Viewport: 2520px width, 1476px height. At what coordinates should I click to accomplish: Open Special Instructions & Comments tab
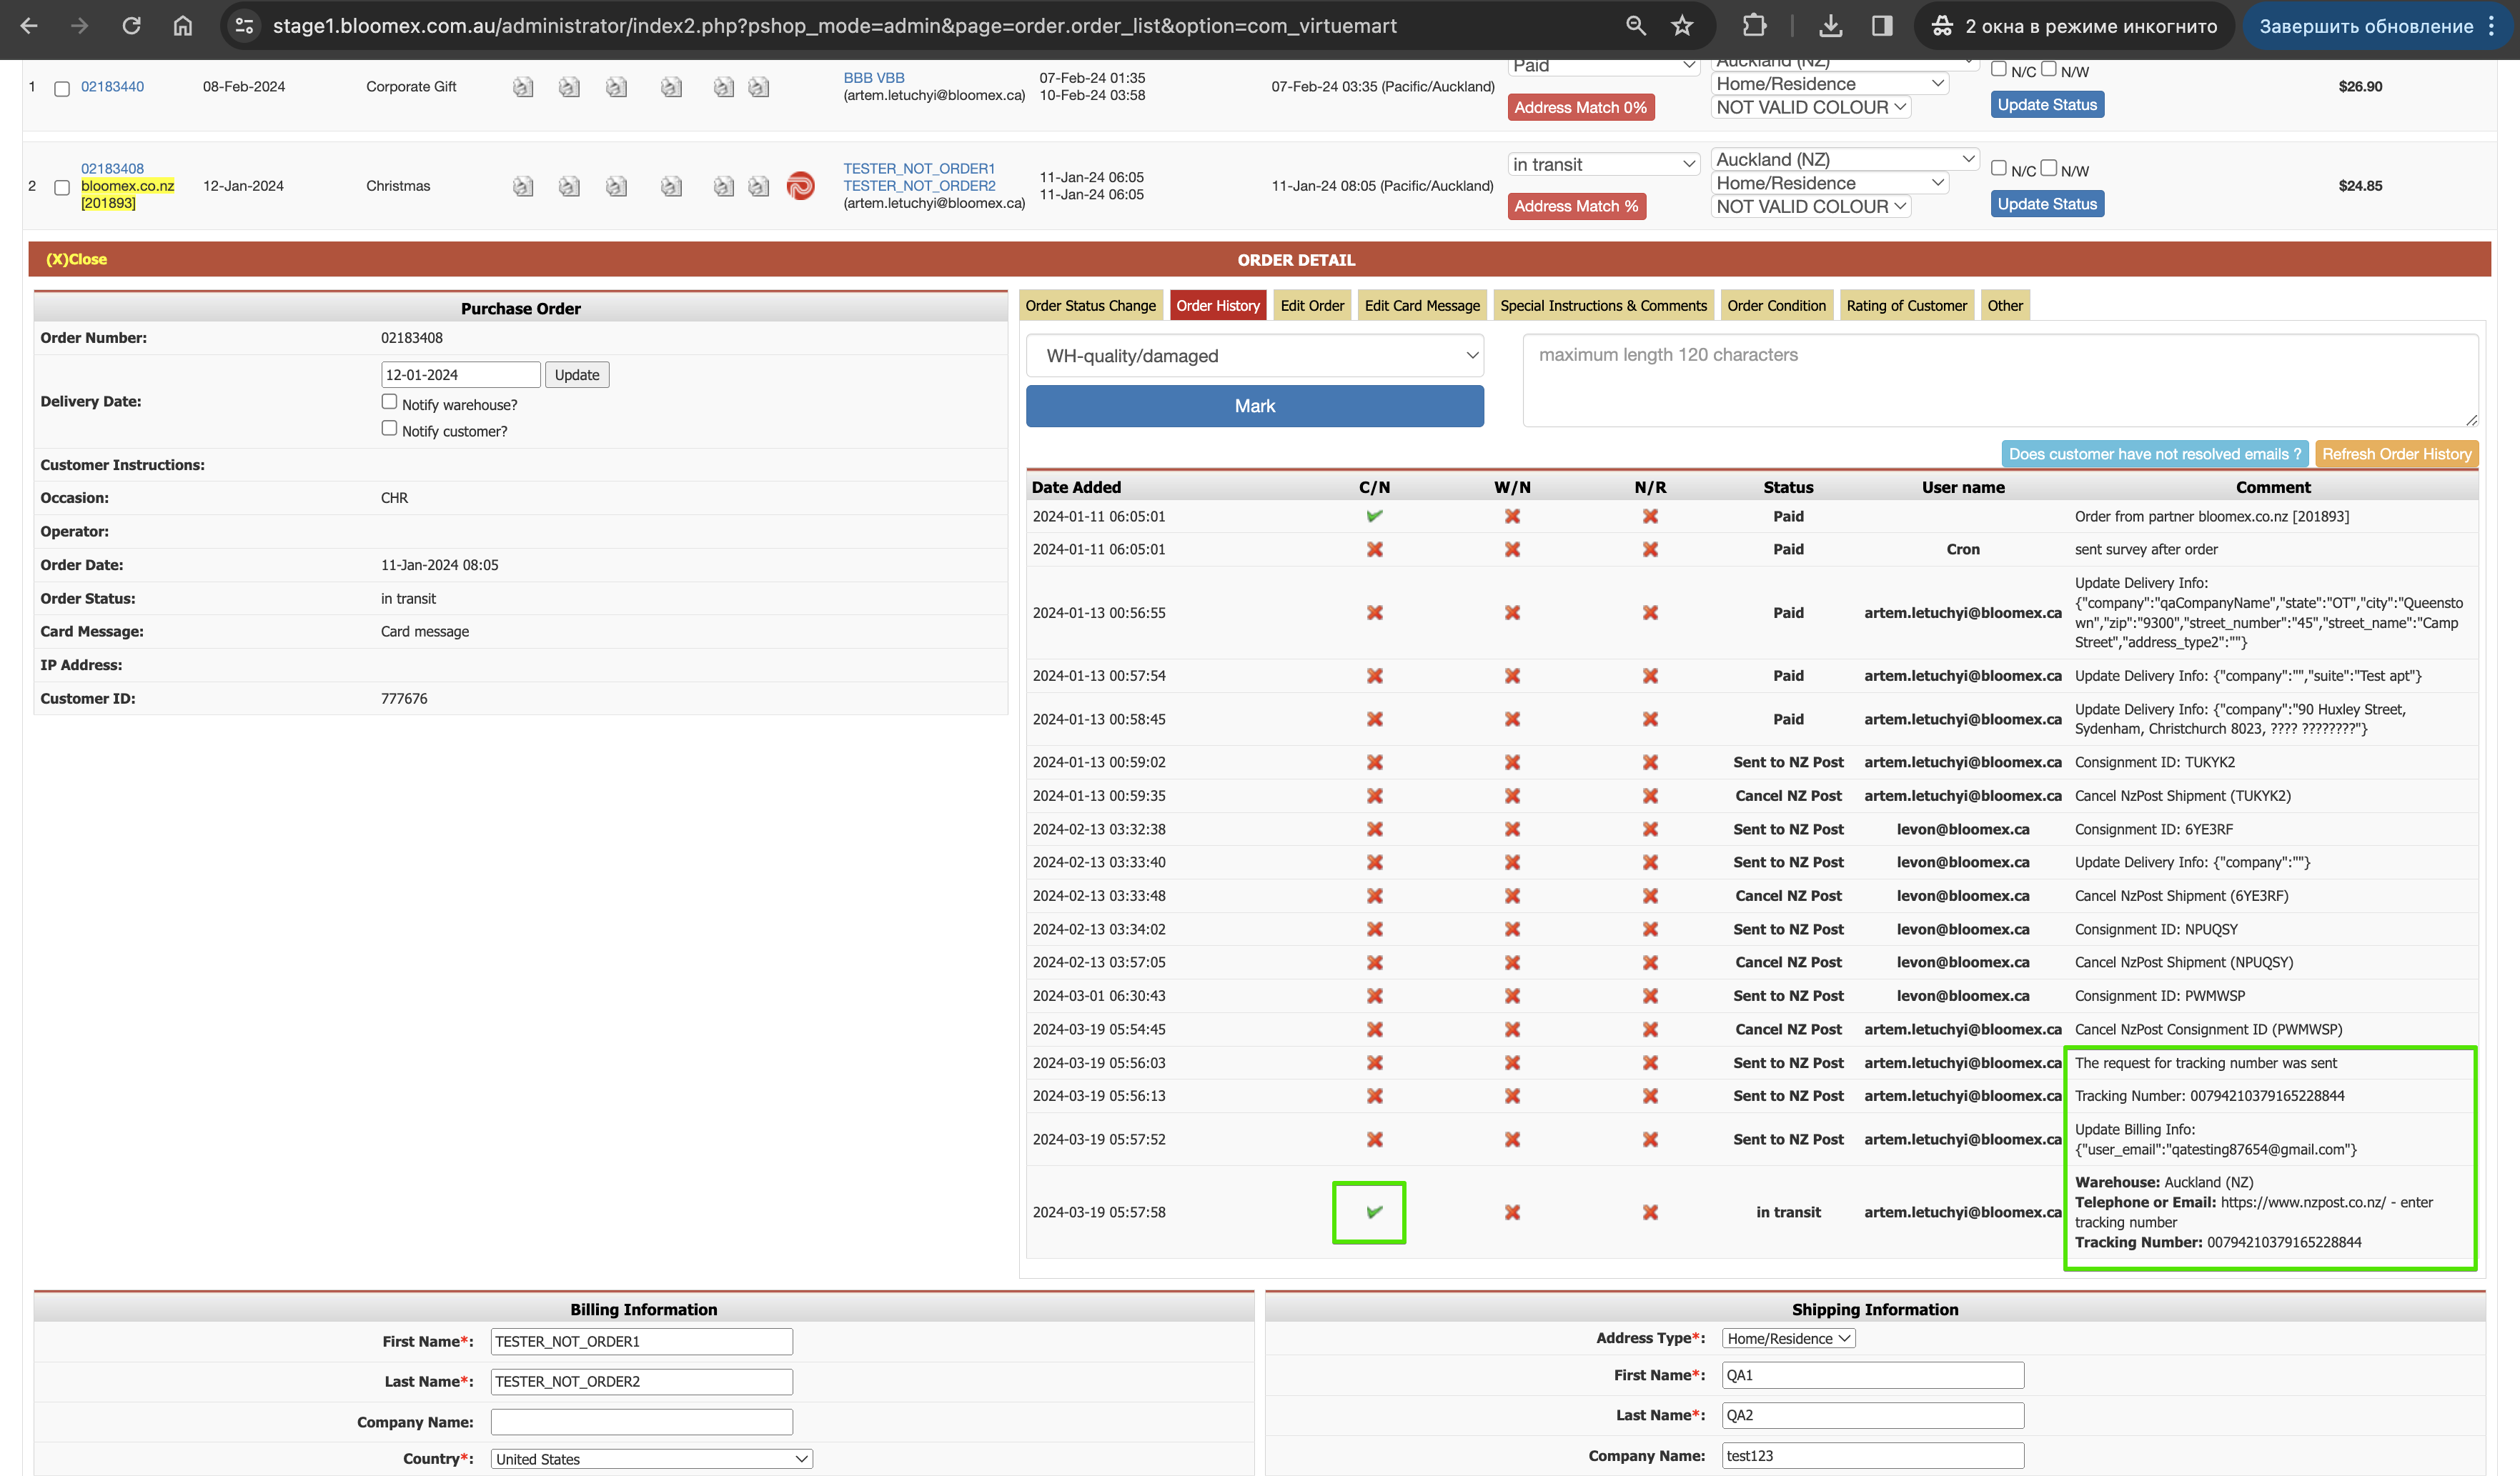click(x=1603, y=306)
